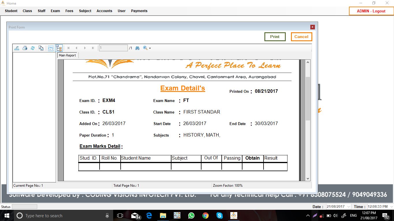Open Google Chrome from the taskbar
Screen dimensions: 394x221
[x=205, y=216]
